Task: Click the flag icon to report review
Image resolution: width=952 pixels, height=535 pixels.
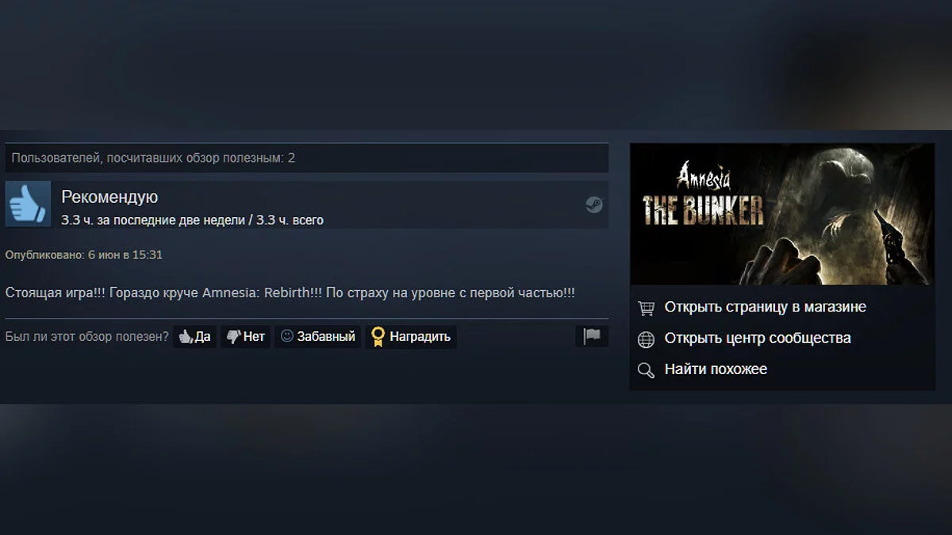Action: point(592,336)
